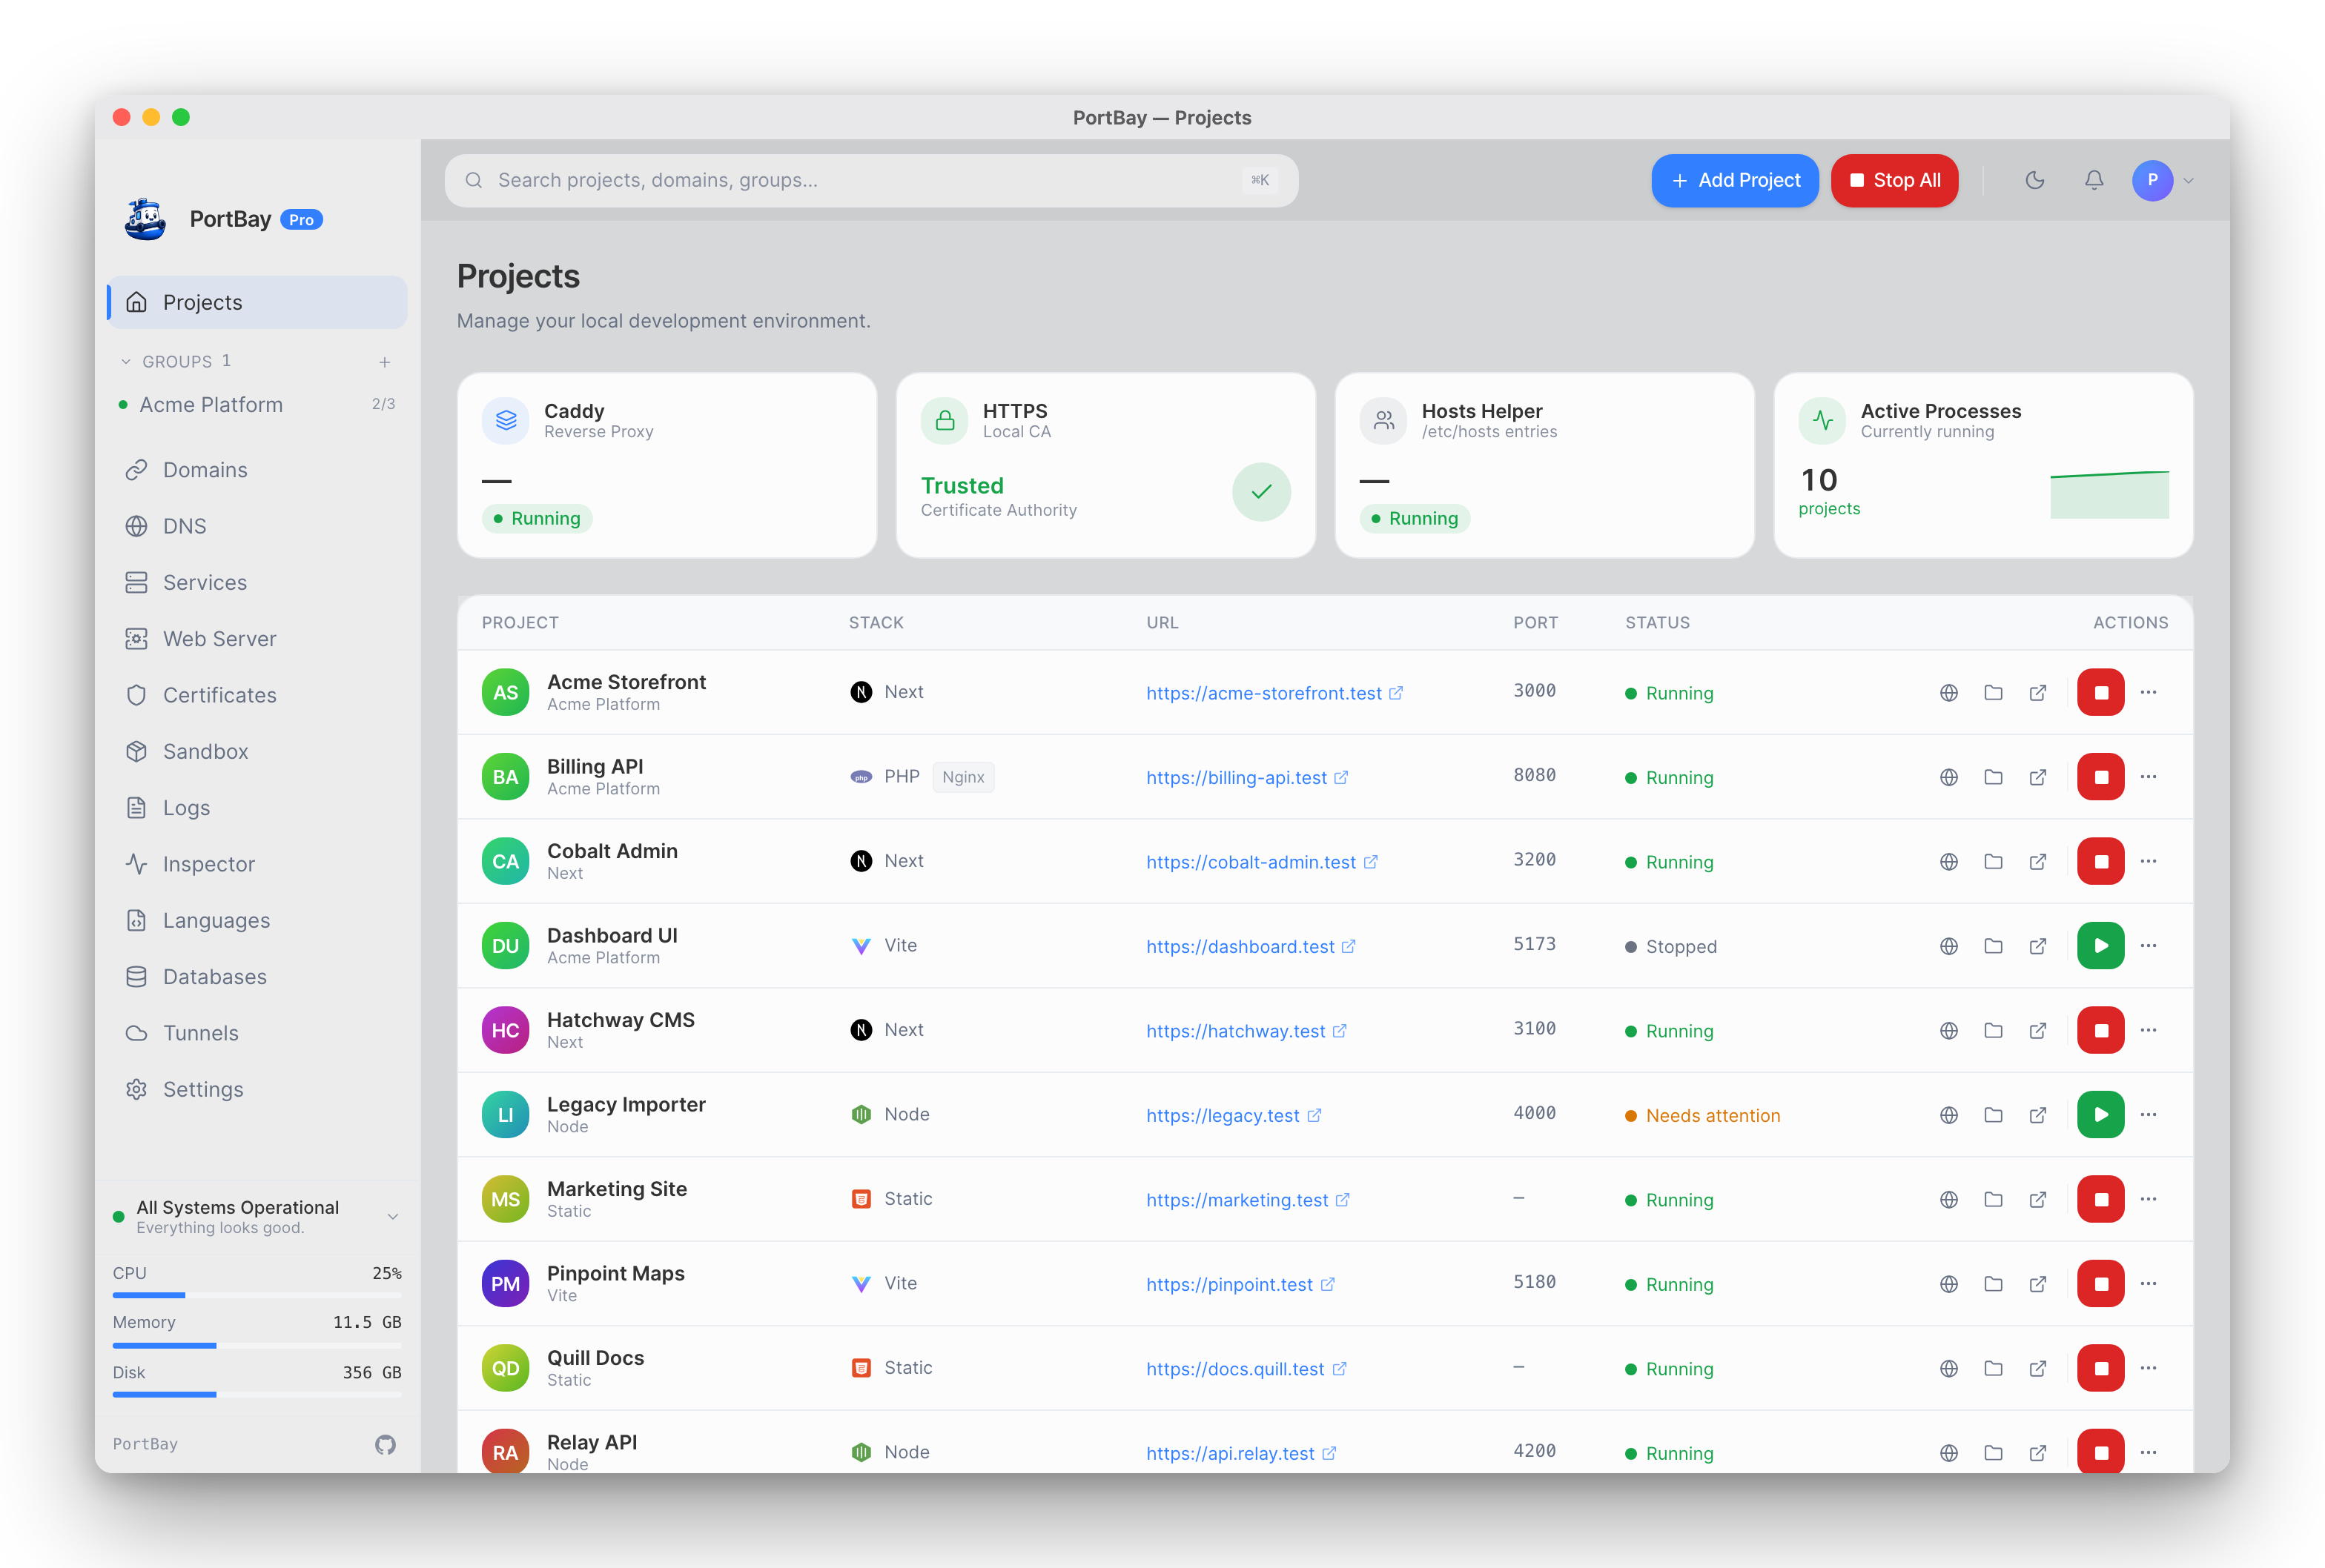Open https://billing-api.test link
Image resolution: width=2325 pixels, height=1568 pixels.
[x=1246, y=778]
